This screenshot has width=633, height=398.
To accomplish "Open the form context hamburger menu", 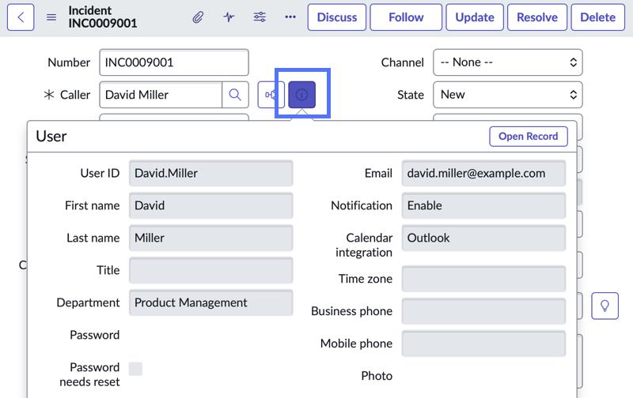I will (51, 17).
